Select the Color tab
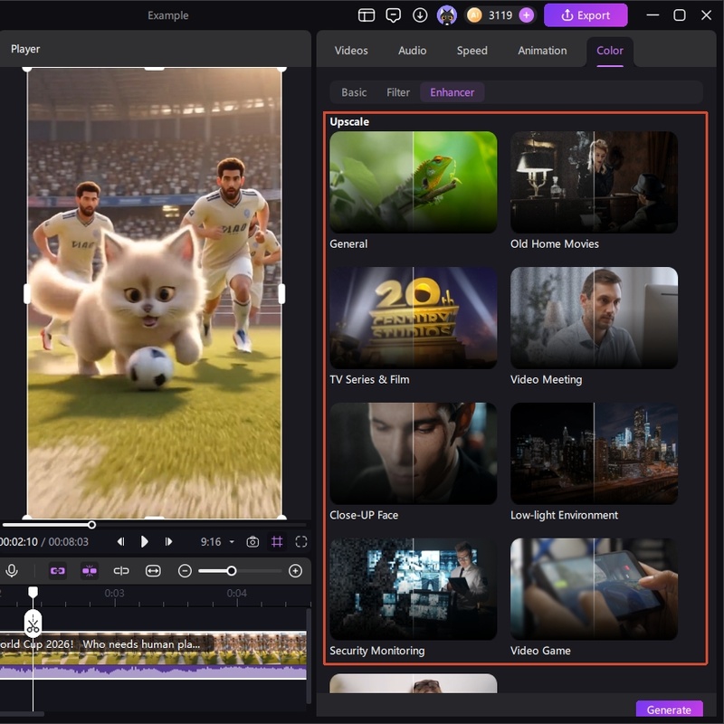 coord(609,51)
